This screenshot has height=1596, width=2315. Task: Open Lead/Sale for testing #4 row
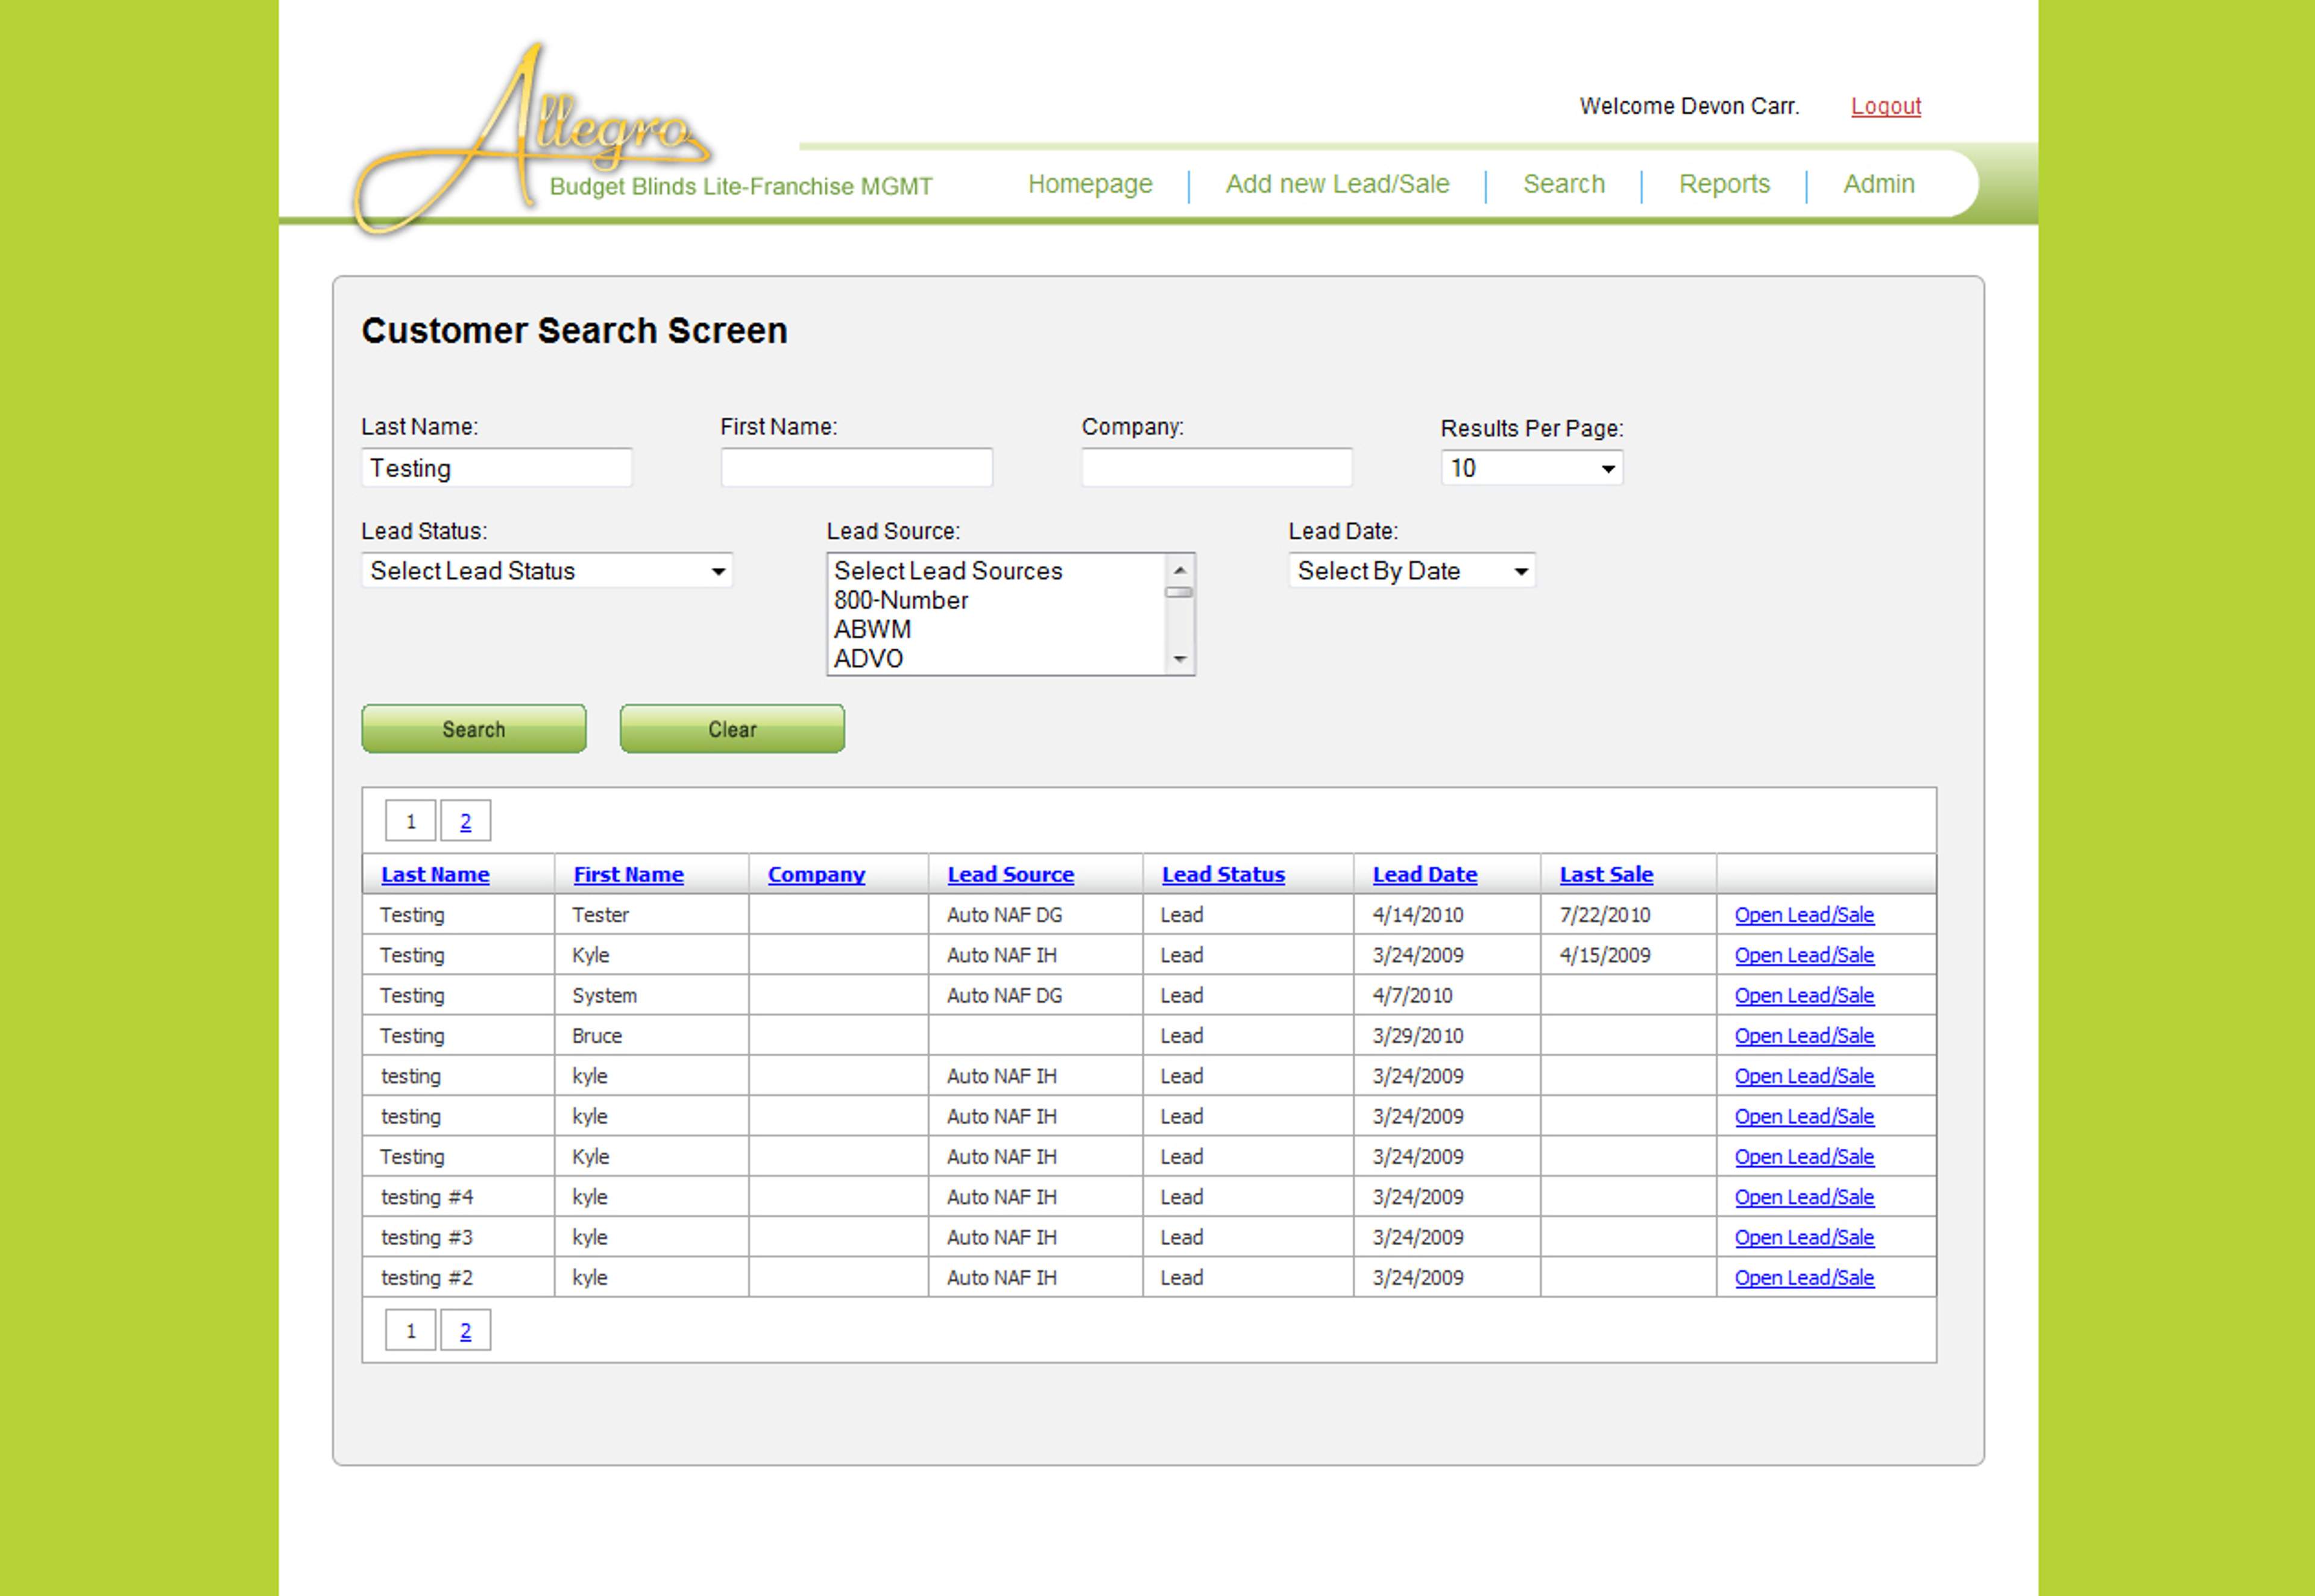point(1804,1197)
